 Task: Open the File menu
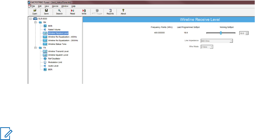33,6
